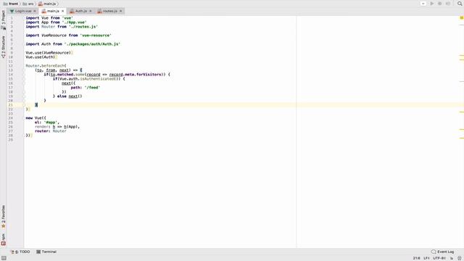Close the routes.js tab
This screenshot has height=261, width=464.
[121, 11]
